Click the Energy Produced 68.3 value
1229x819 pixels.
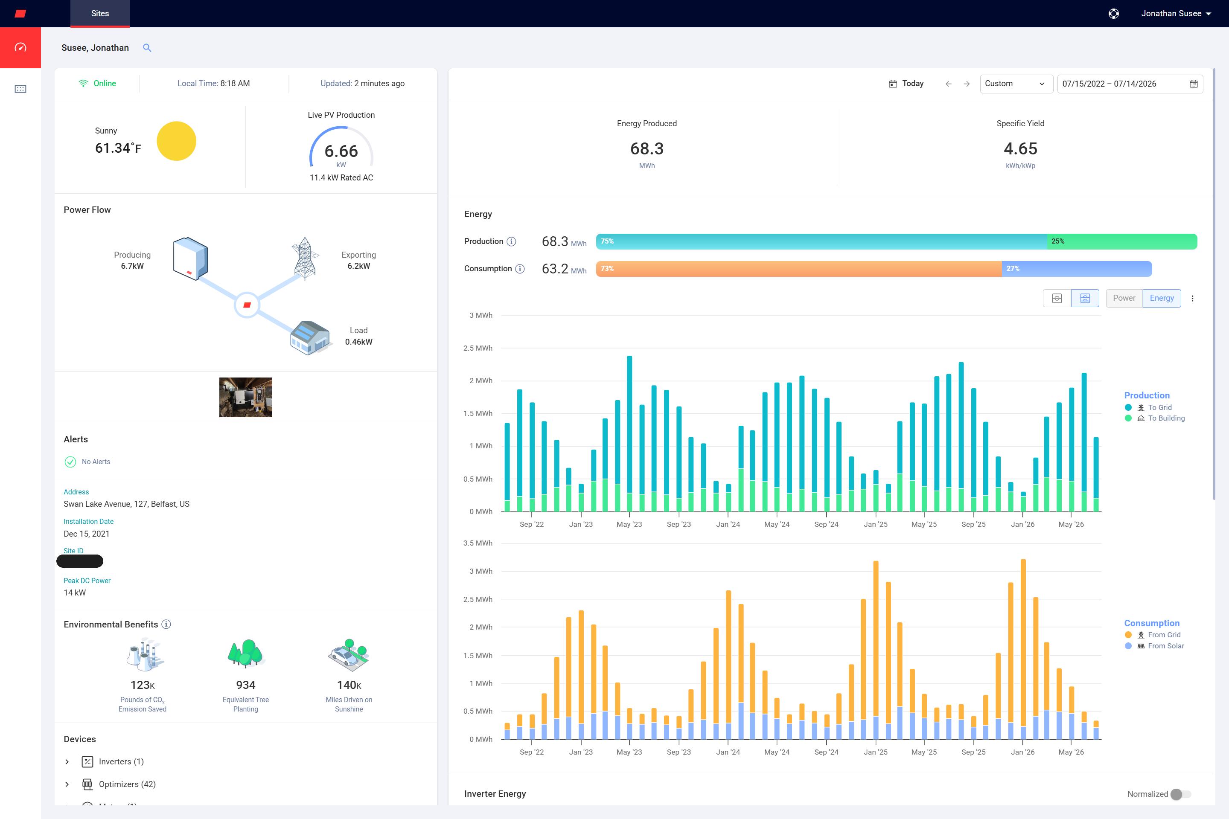click(647, 149)
